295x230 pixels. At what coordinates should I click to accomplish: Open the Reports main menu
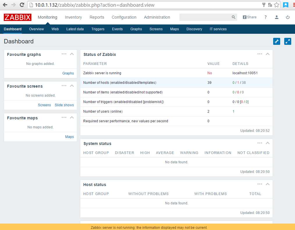pyautogui.click(x=97, y=17)
